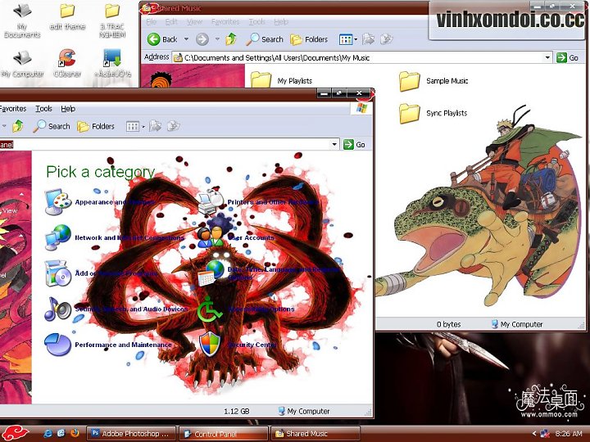The width and height of the screenshot is (590, 442).
Task: Open Tools menu in Control Panel
Action: coord(43,109)
